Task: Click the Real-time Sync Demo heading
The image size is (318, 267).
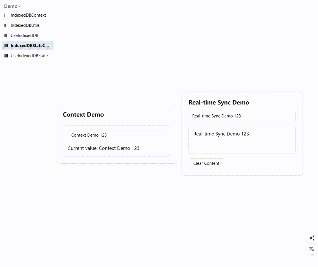Action: (x=219, y=103)
